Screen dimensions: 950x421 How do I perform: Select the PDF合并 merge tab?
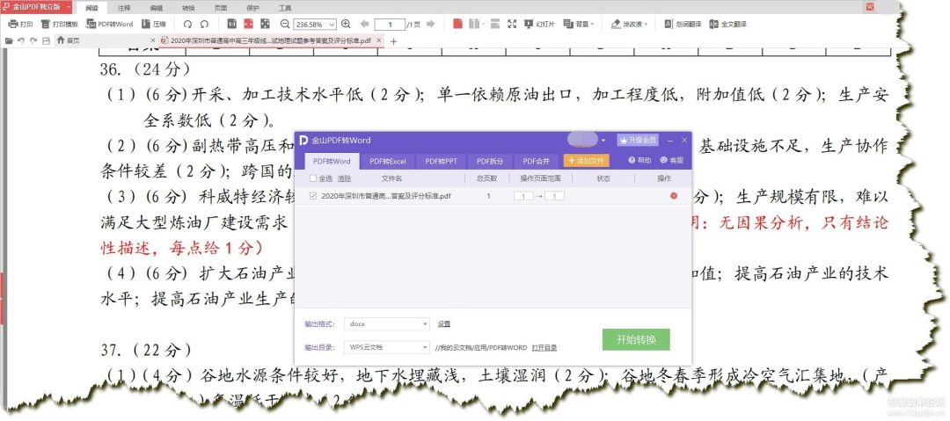pos(537,161)
